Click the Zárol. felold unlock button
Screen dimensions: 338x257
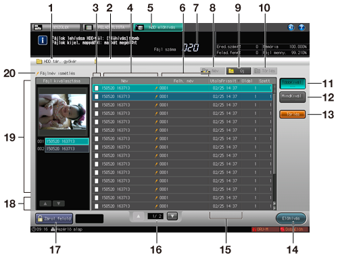pyautogui.click(x=54, y=218)
